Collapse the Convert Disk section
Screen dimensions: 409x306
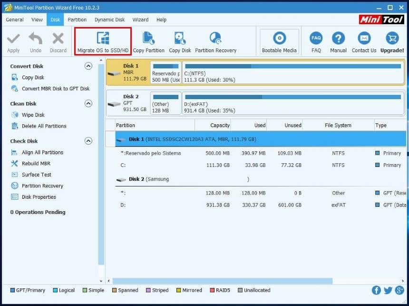(88, 66)
